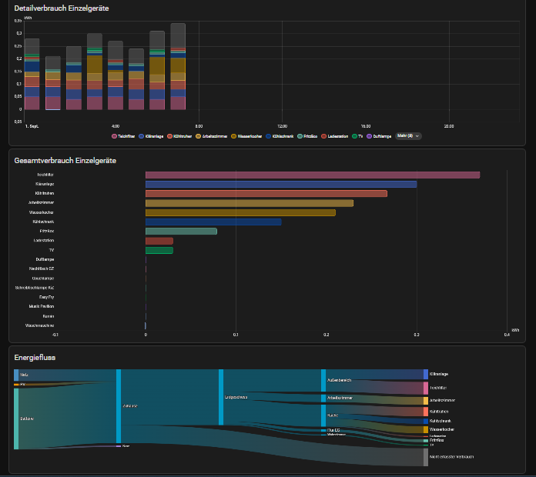
Task: Click the Fritzbox legend color dot
Action: coord(300,135)
